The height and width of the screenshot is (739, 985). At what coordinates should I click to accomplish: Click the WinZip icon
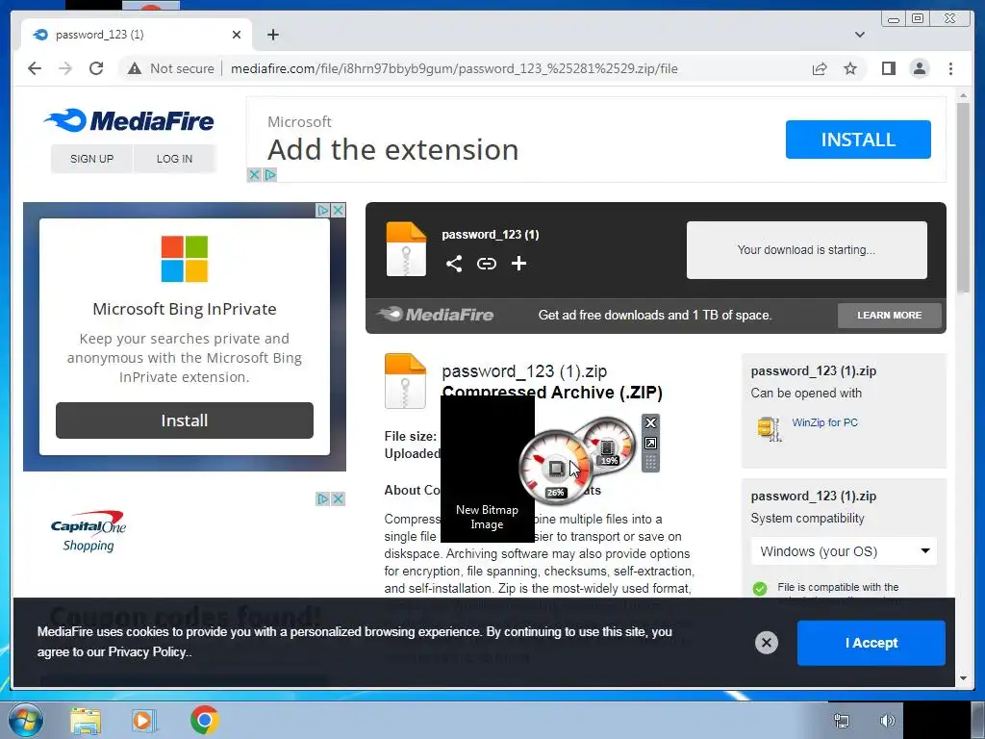click(x=770, y=428)
